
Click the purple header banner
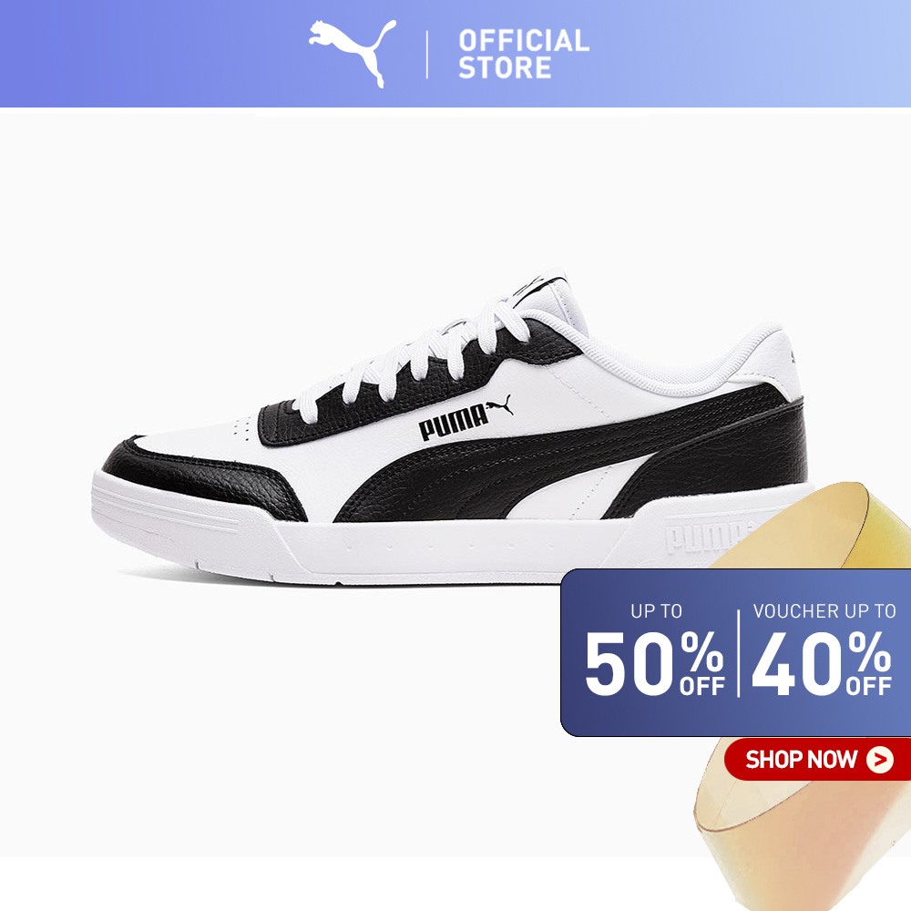(x=455, y=54)
